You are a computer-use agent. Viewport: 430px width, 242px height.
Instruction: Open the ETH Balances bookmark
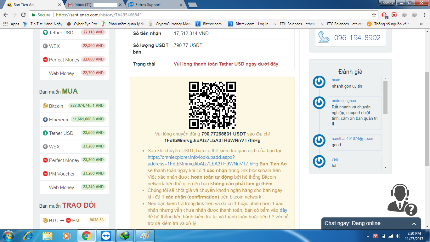[294, 24]
